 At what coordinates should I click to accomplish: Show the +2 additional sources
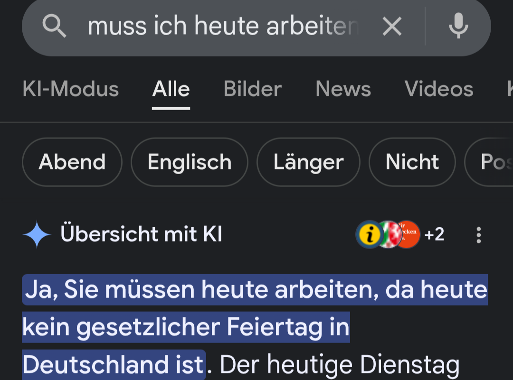click(x=434, y=234)
